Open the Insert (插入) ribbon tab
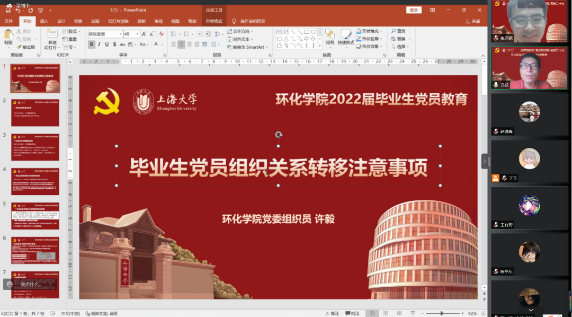Image resolution: width=572 pixels, height=317 pixels. pos(44,21)
